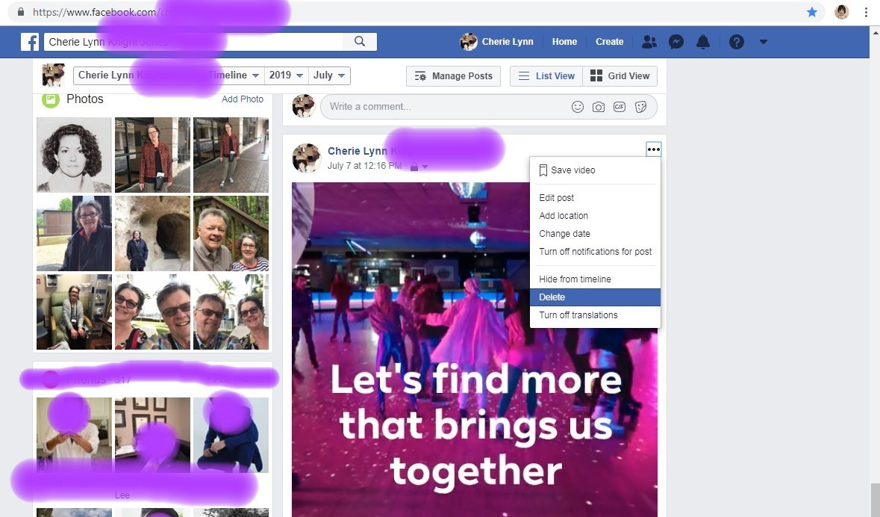Open photo of woman seated in green chair
Viewport: 880px width, 517px height.
pos(74,312)
